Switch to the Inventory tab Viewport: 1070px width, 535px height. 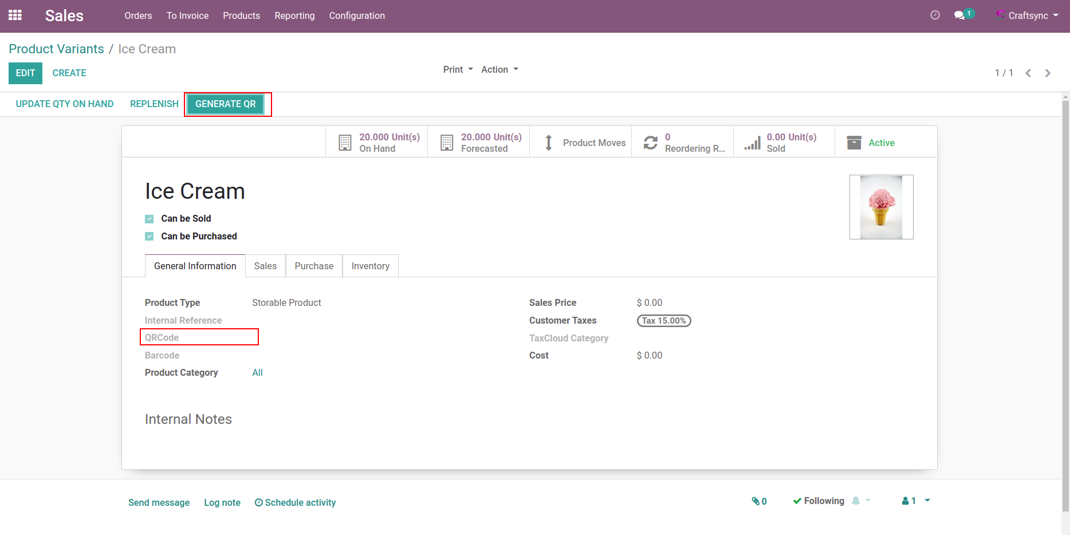pos(370,266)
